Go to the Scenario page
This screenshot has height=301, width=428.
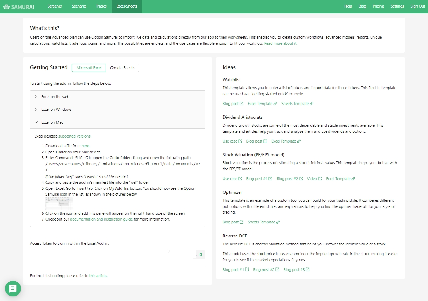[79, 6]
